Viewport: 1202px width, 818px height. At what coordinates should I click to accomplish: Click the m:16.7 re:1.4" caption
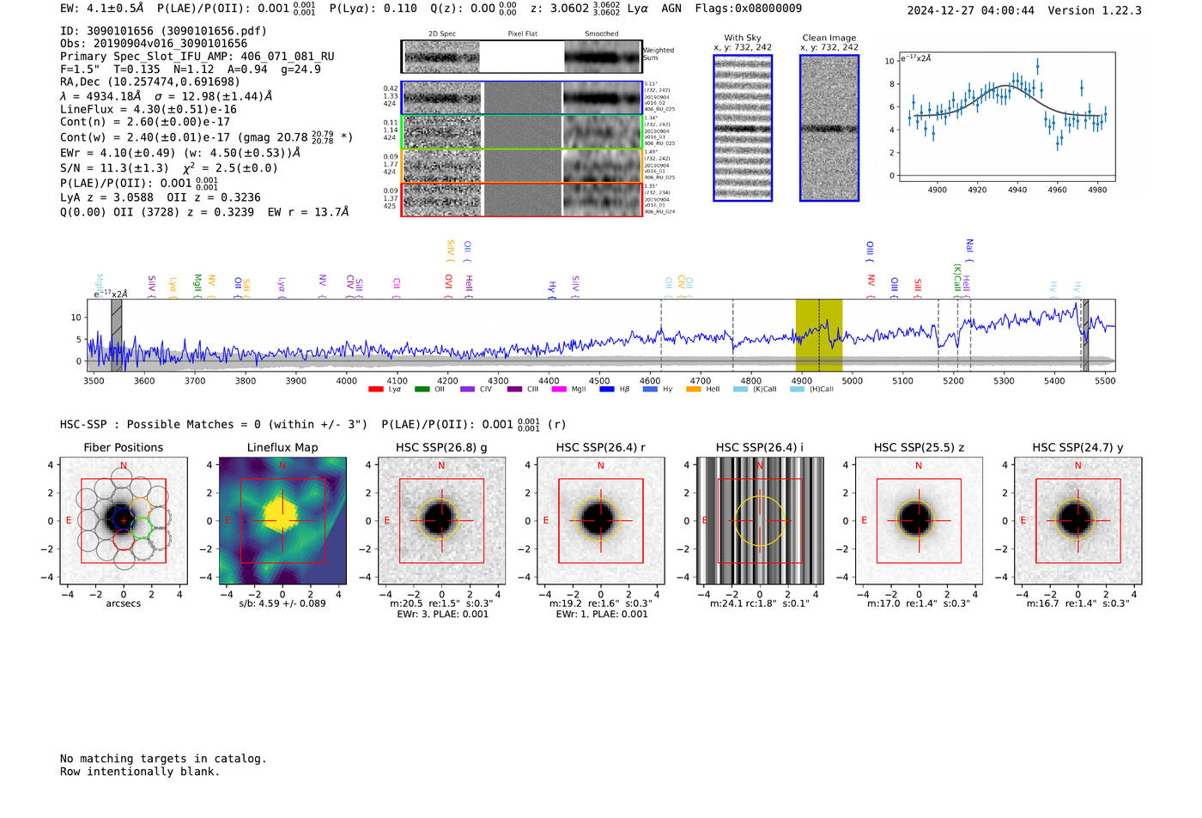pyautogui.click(x=1078, y=603)
